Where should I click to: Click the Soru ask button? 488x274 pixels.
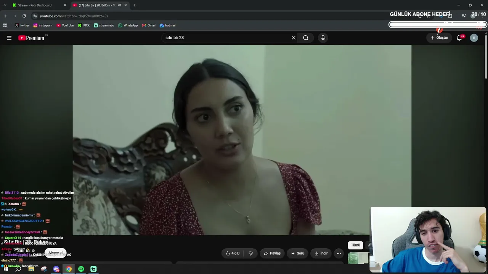tap(298, 253)
